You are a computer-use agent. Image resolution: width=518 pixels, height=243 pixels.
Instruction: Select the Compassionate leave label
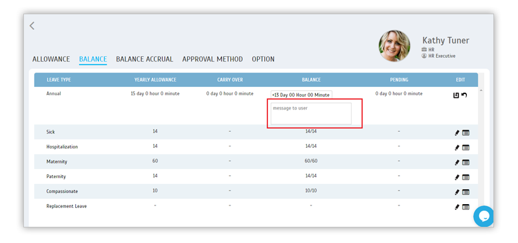(62, 191)
